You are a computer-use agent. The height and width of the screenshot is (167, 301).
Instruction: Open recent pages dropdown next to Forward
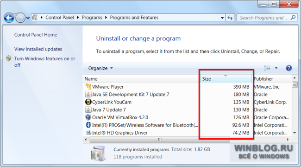(28, 18)
